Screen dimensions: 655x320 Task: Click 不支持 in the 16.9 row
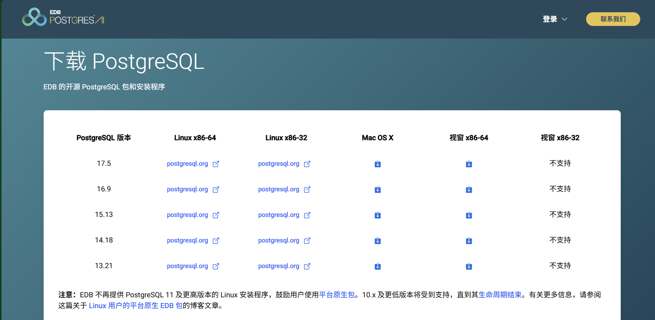[x=560, y=189]
